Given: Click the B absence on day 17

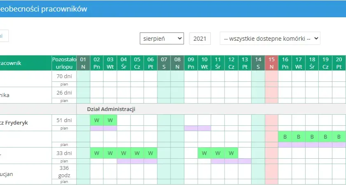Looking at the screenshot, I should (x=299, y=137).
